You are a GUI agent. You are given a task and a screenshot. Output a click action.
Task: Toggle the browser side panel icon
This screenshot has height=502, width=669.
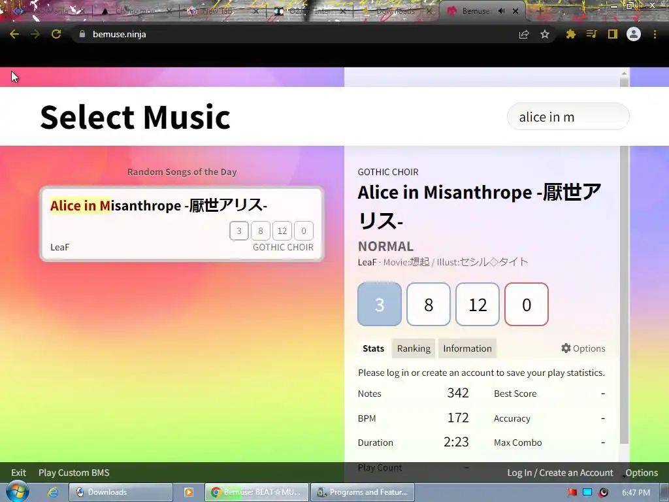(613, 34)
